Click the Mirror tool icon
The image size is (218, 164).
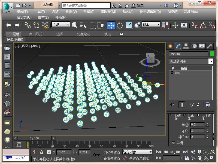point(165,25)
